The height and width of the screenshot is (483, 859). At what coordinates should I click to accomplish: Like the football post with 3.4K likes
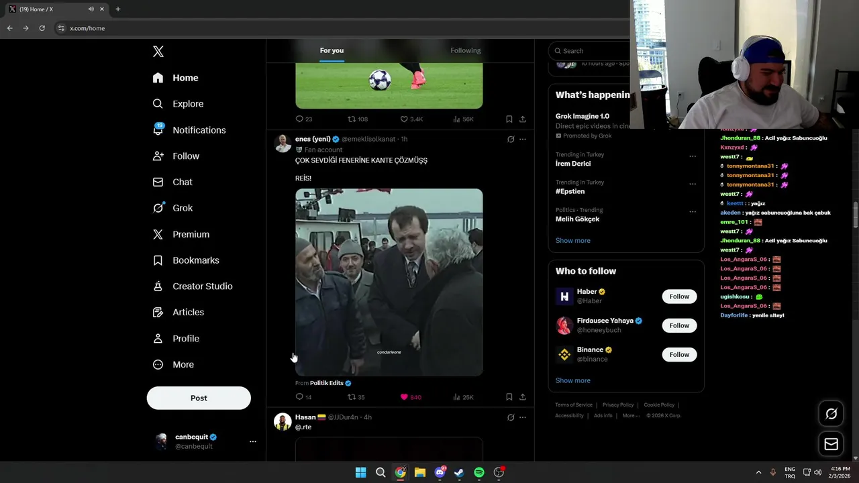click(411, 119)
